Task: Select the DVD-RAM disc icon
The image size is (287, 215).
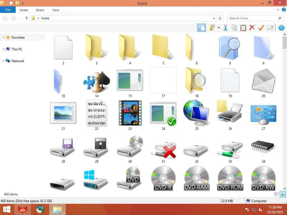Action: (196, 178)
